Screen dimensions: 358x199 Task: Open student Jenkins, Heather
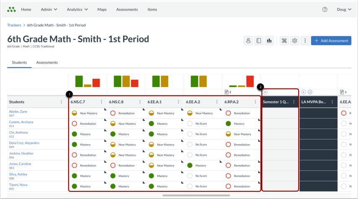coord(21,153)
